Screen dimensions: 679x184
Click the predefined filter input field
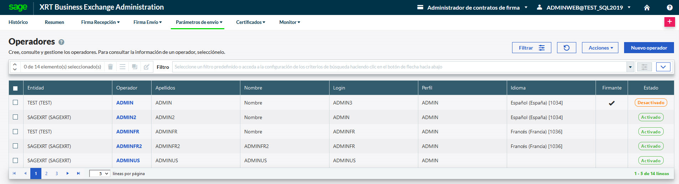(x=399, y=67)
